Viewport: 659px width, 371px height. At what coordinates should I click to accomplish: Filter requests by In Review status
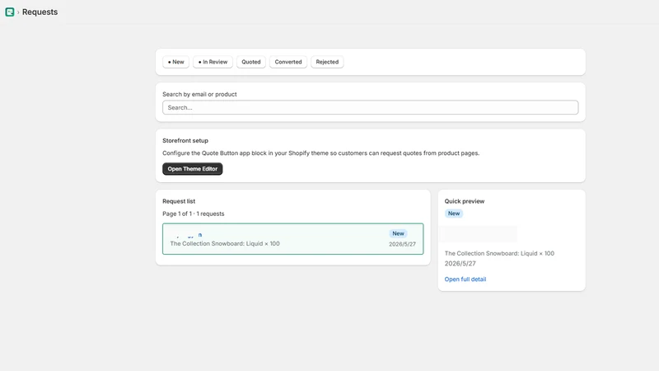(213, 62)
